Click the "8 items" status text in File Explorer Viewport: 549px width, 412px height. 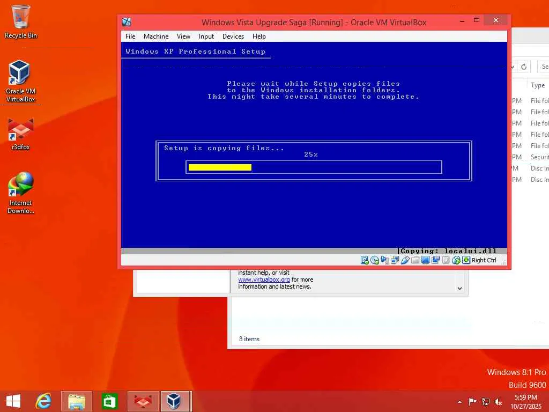tap(249, 339)
